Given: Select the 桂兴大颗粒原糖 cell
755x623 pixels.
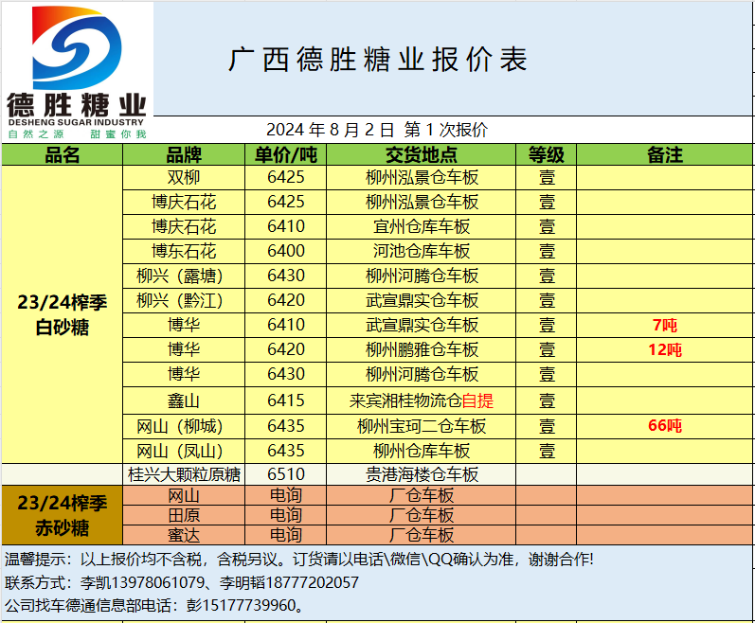Looking at the screenshot, I should [x=184, y=473].
